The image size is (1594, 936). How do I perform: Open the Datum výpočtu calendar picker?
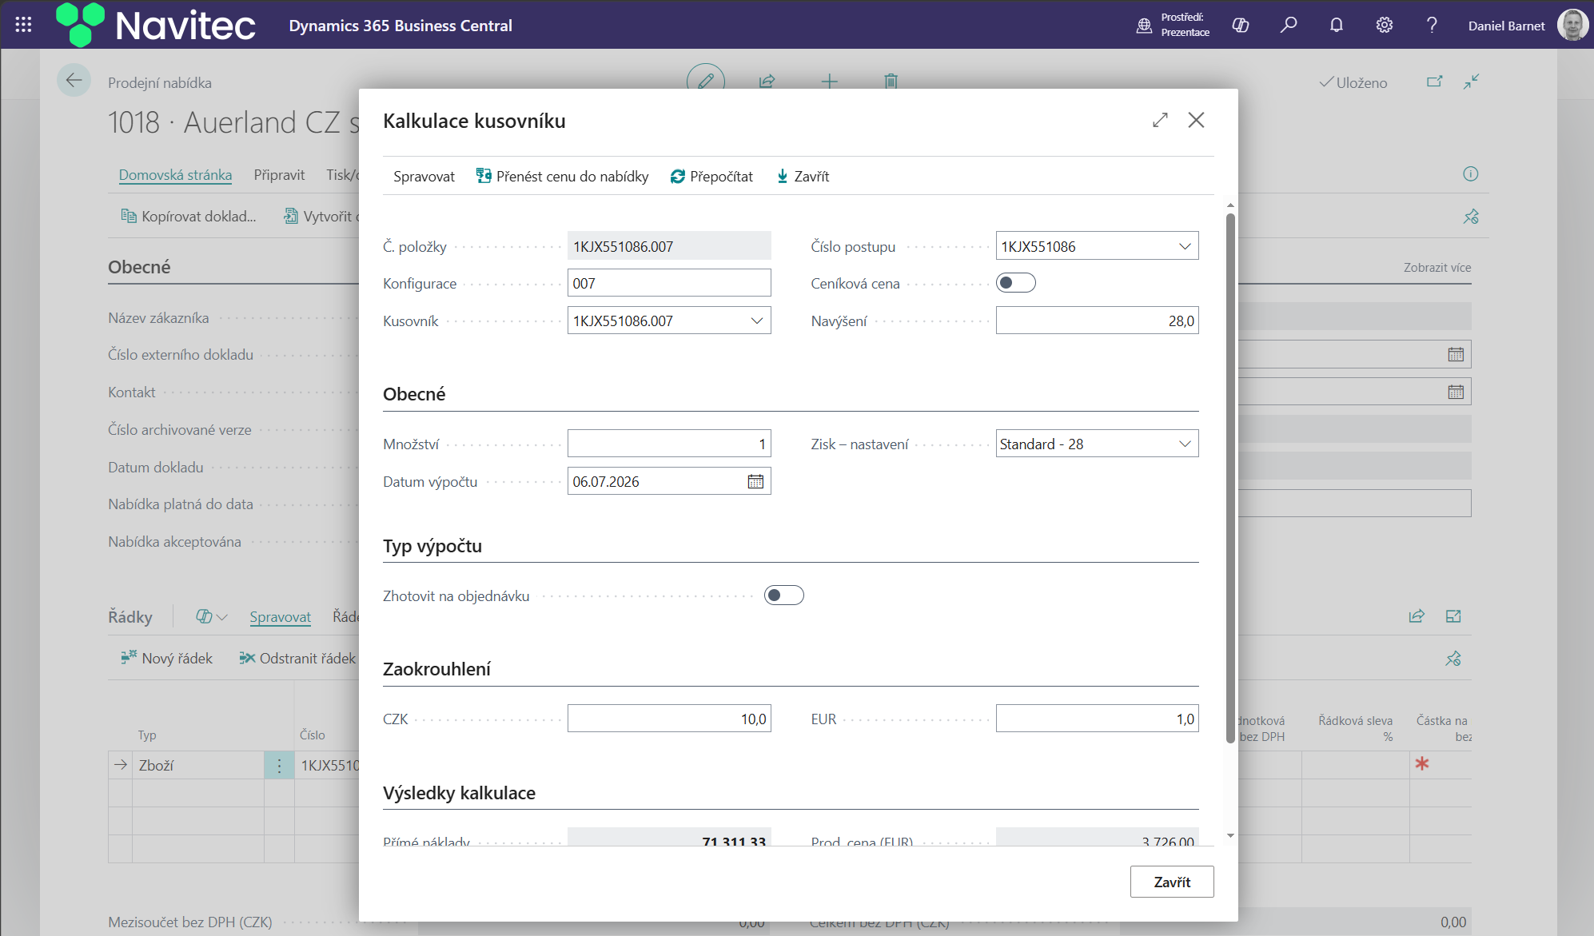(755, 481)
